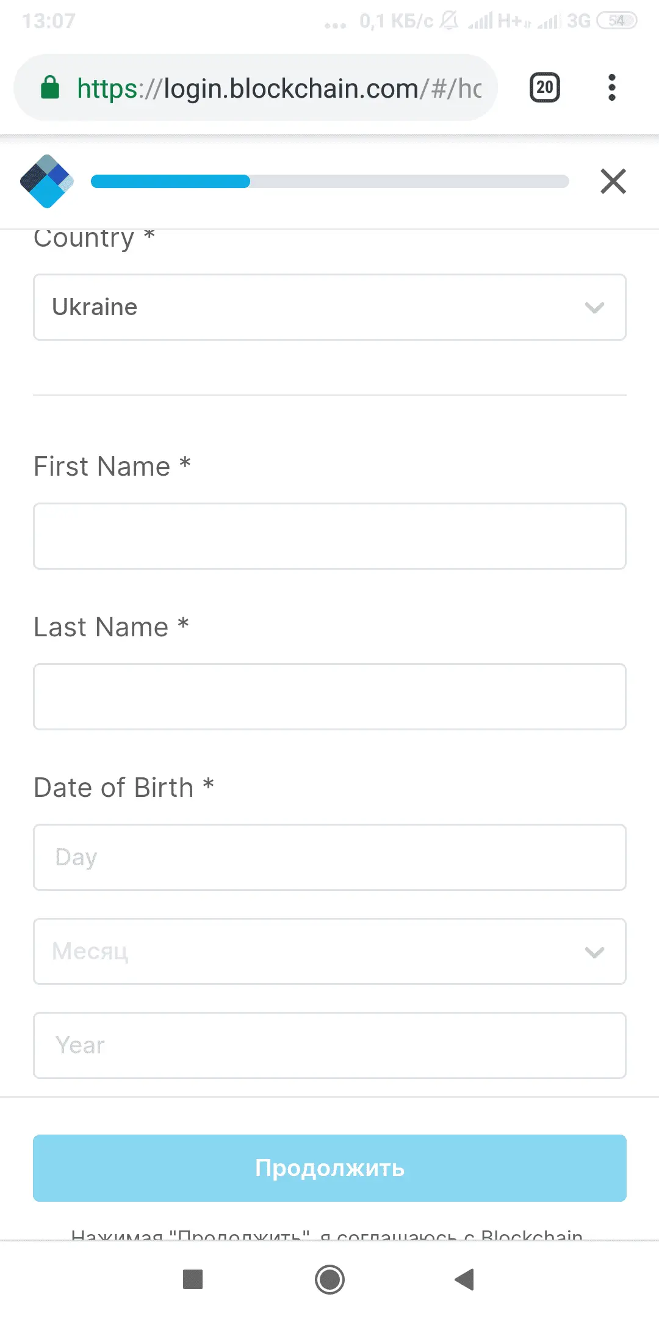
Task: Focus the First Name input field
Action: (x=329, y=536)
